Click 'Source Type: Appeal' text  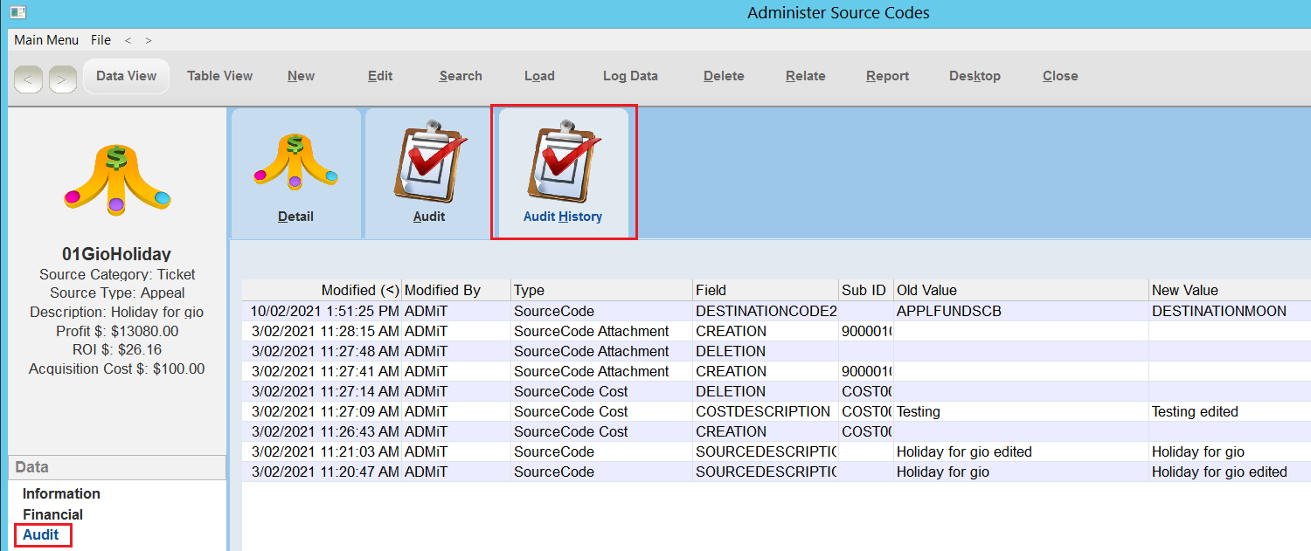[117, 293]
